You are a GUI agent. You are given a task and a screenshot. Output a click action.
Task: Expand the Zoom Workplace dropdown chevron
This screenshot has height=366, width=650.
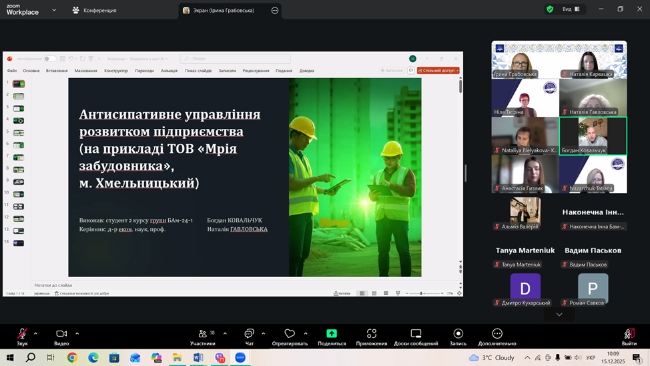[x=54, y=10]
